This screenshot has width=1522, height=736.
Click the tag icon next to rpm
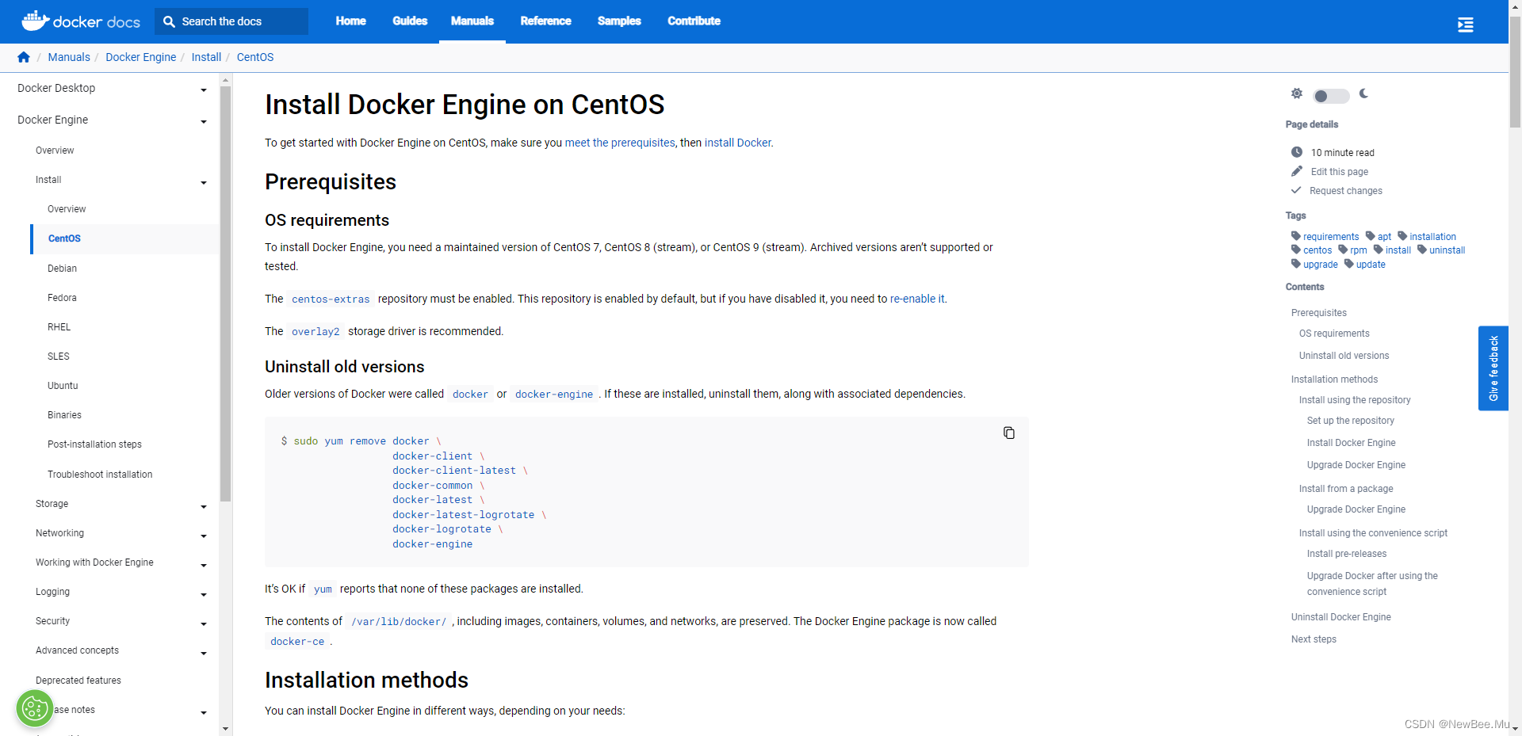click(x=1343, y=250)
